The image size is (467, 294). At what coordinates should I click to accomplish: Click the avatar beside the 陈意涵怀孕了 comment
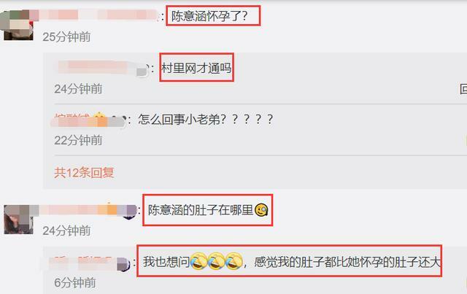click(18, 25)
